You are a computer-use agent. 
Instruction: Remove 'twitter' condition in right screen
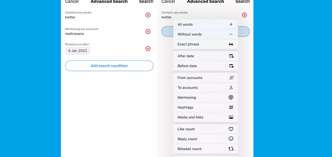tap(244, 15)
